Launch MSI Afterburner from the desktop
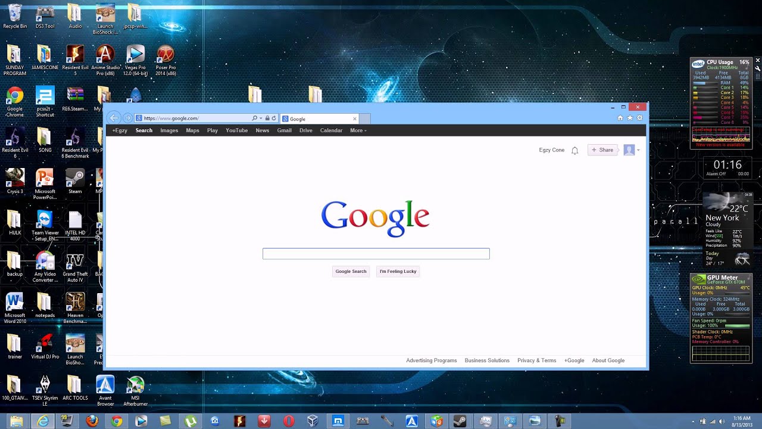This screenshot has height=429, width=762. click(136, 391)
